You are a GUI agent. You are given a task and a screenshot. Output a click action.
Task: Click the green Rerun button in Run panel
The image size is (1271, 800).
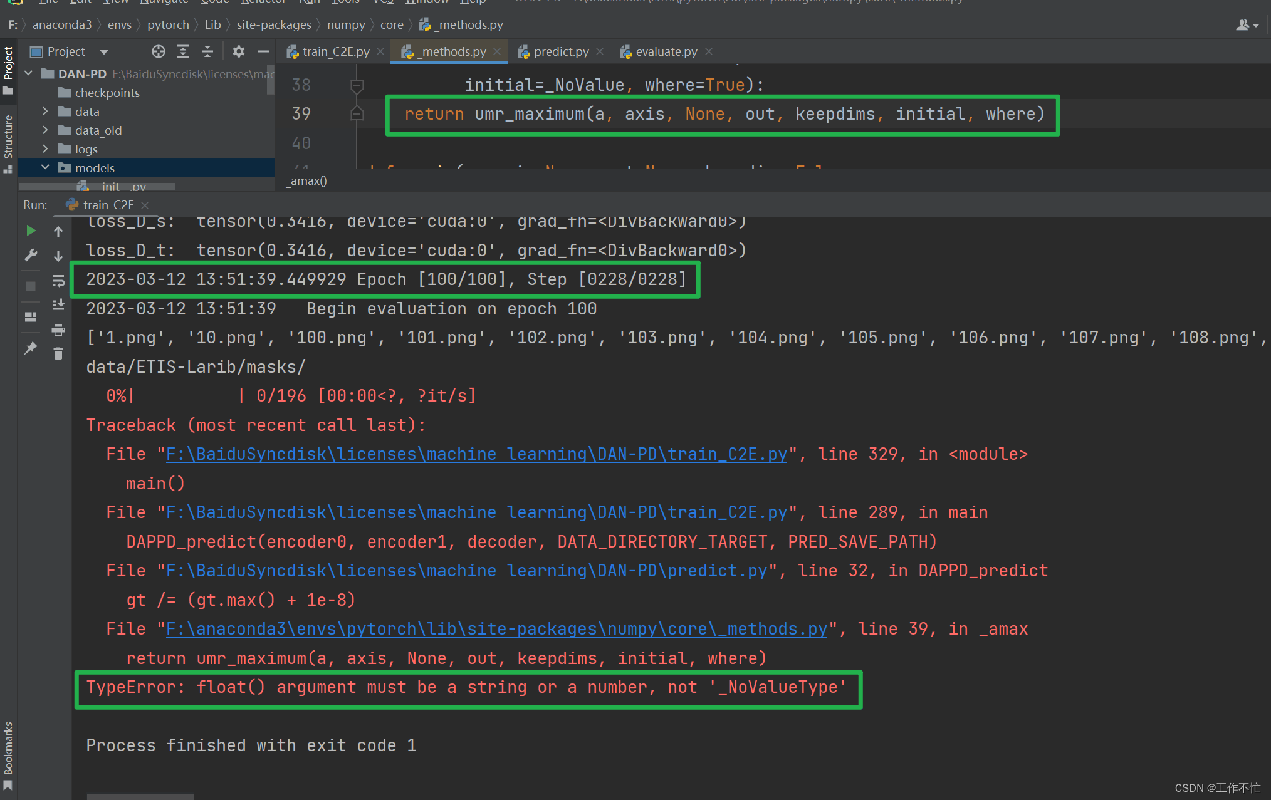point(30,231)
